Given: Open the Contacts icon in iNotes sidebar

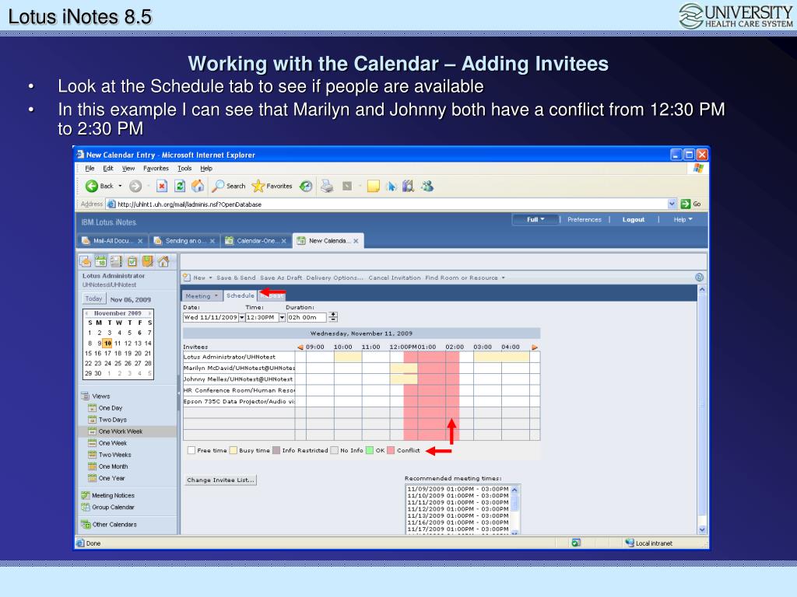Looking at the screenshot, I should (117, 261).
